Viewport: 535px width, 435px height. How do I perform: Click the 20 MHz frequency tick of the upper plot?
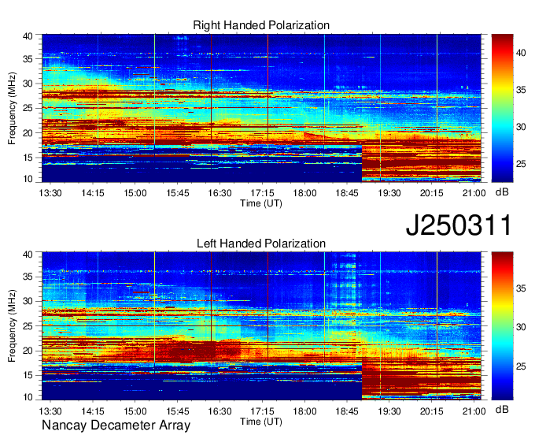tap(28, 133)
